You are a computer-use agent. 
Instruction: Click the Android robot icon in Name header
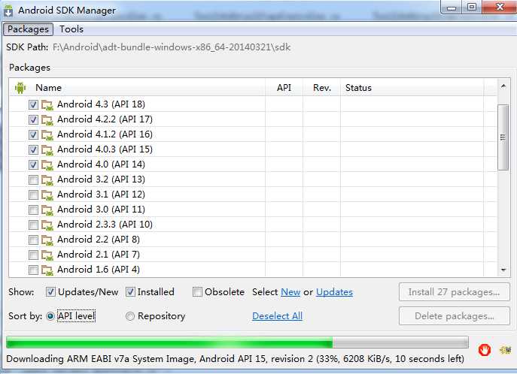coord(20,88)
